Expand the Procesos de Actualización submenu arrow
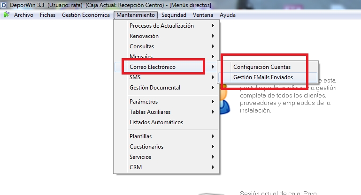 213,25
